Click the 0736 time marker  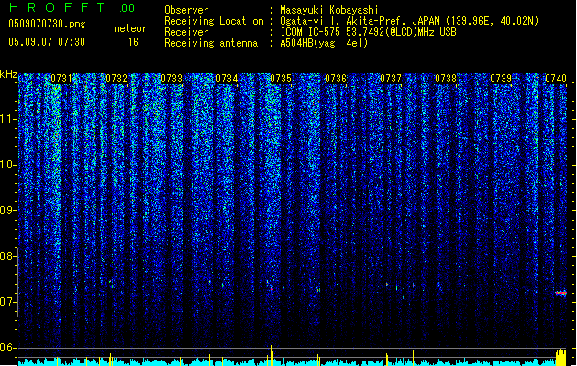coord(336,79)
